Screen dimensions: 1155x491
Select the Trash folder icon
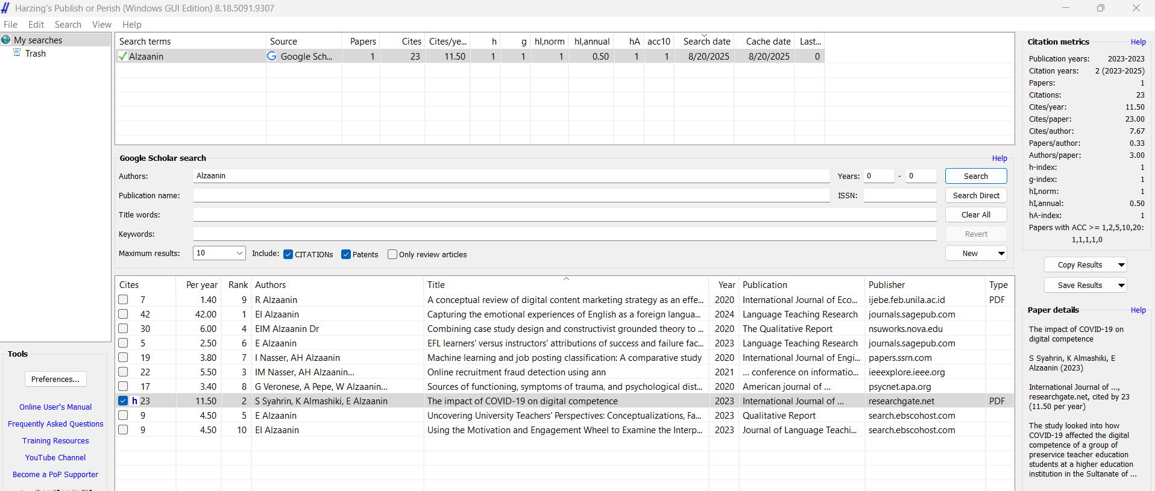(x=17, y=53)
